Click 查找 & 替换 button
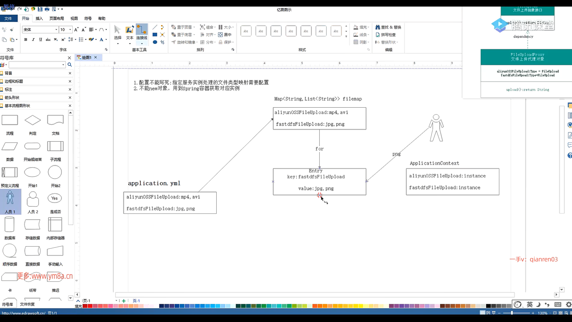This screenshot has width=572, height=322. click(x=388, y=27)
